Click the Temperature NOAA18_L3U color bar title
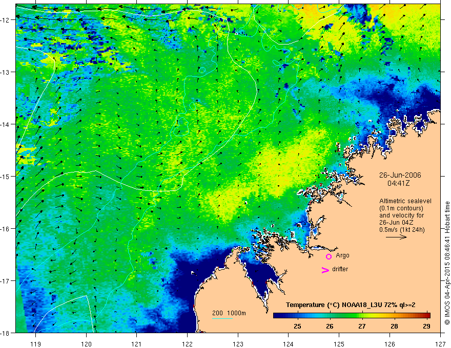This screenshot has width=451, height=348. click(x=351, y=305)
